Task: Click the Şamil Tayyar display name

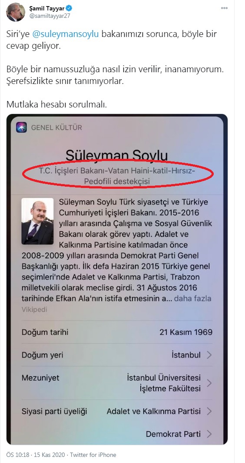Action: pyautogui.click(x=48, y=8)
